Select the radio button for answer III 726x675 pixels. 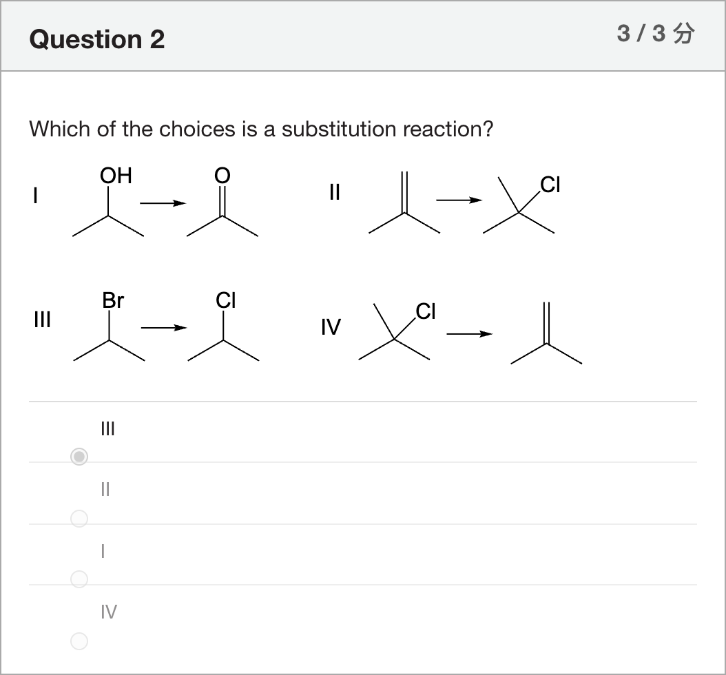pos(79,457)
